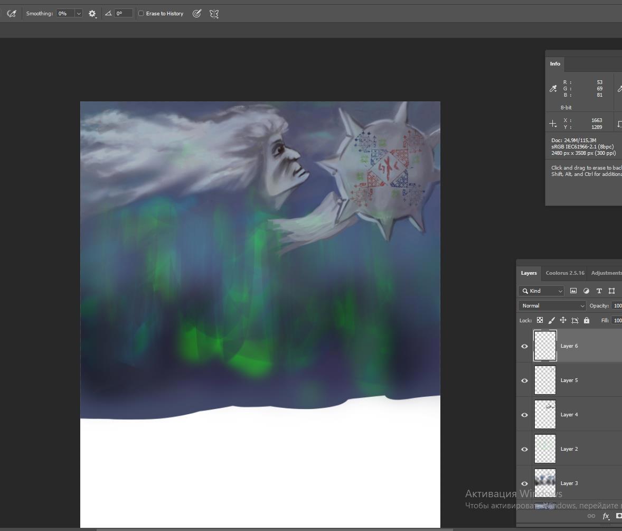The image size is (622, 531).
Task: Select the Layer 2 thumbnail
Action: (x=545, y=449)
